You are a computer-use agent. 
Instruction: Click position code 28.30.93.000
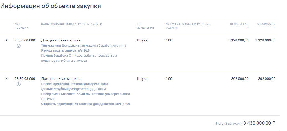pos(25,79)
